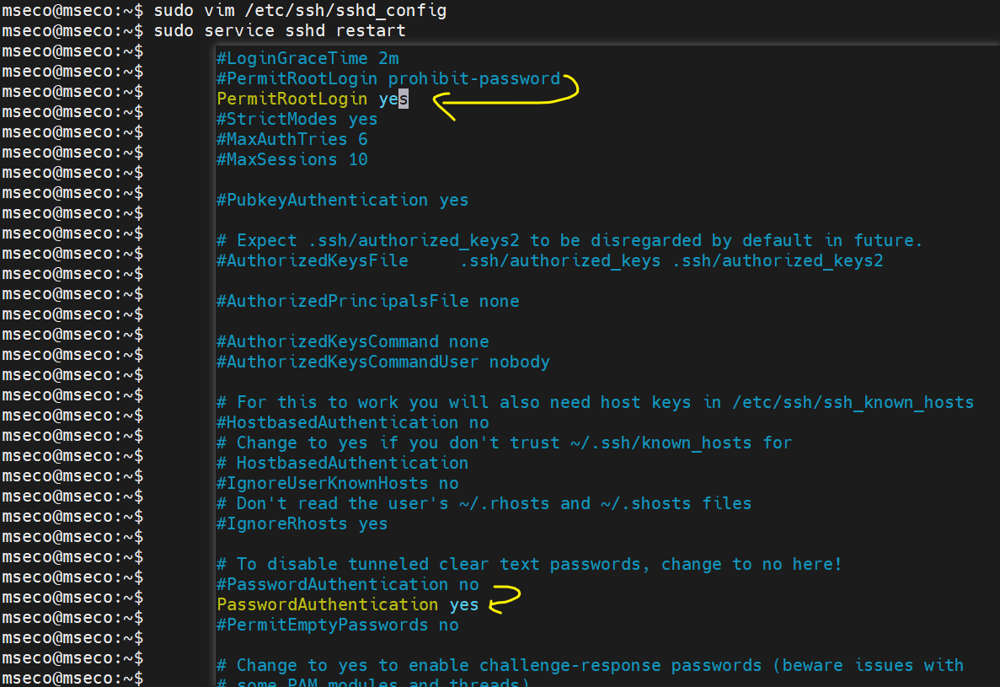This screenshot has width=1000, height=687.
Task: Place cursor on #MaxAuthTries 6
Action: (291, 139)
